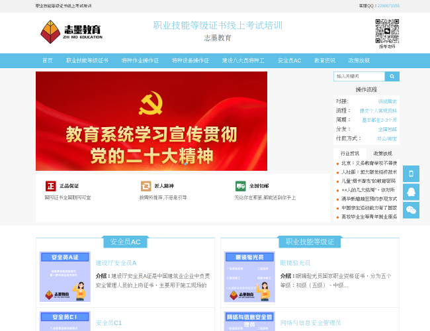The width and height of the screenshot is (430, 331).
Task: Click the blue carousel dot on banner
Action: coord(186,164)
